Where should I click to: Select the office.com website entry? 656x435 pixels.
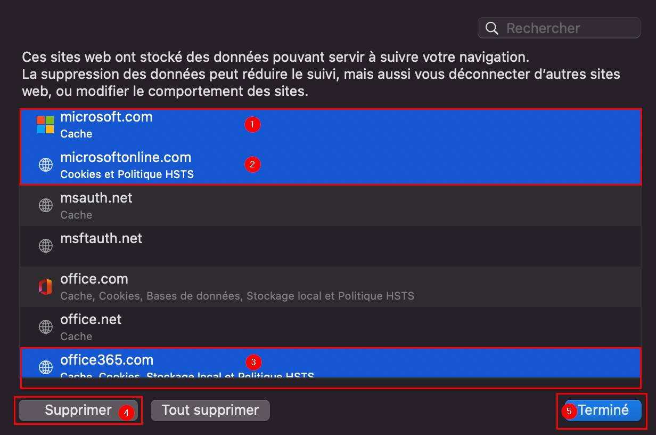point(330,287)
